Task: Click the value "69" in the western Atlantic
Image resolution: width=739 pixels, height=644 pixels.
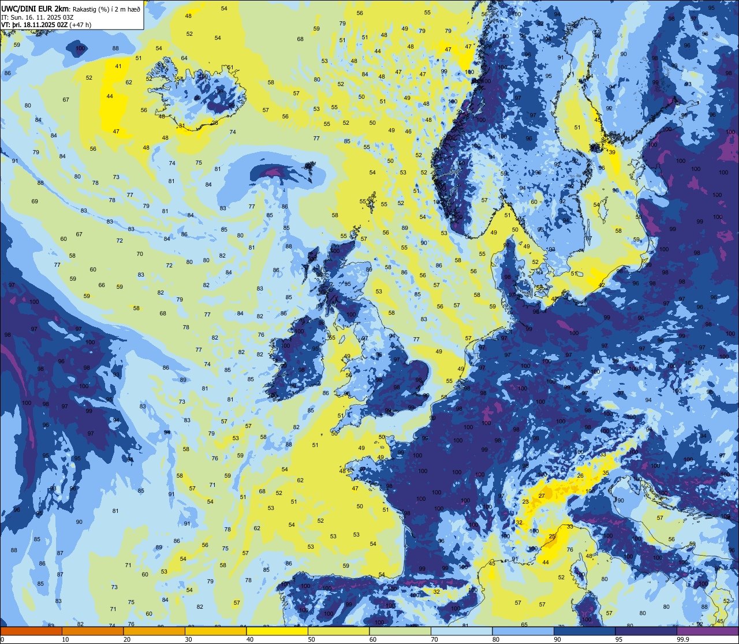Action: [x=35, y=202]
